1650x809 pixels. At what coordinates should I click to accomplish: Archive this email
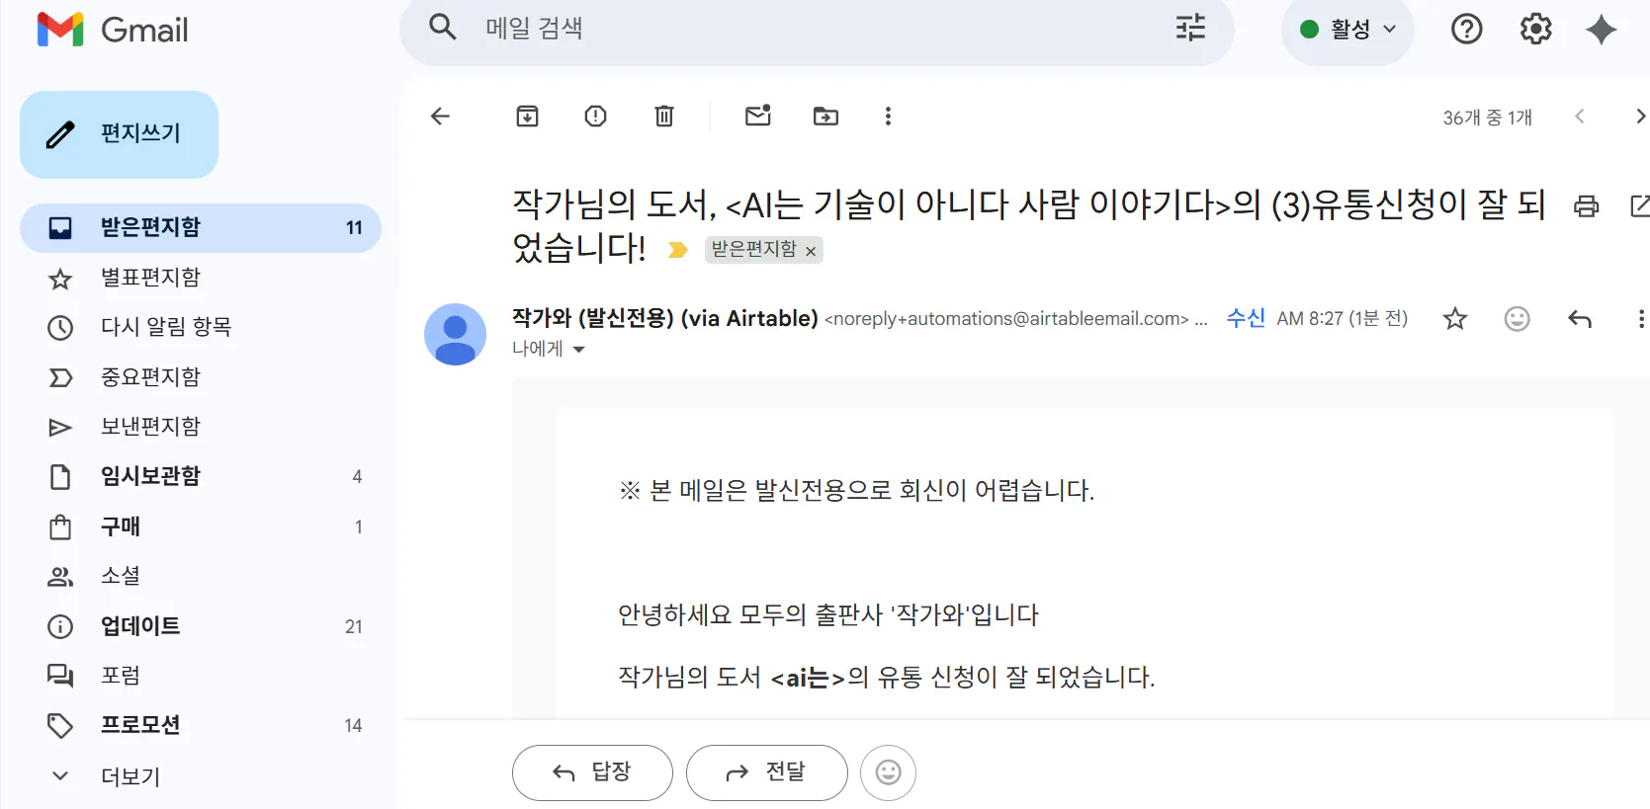point(527,116)
